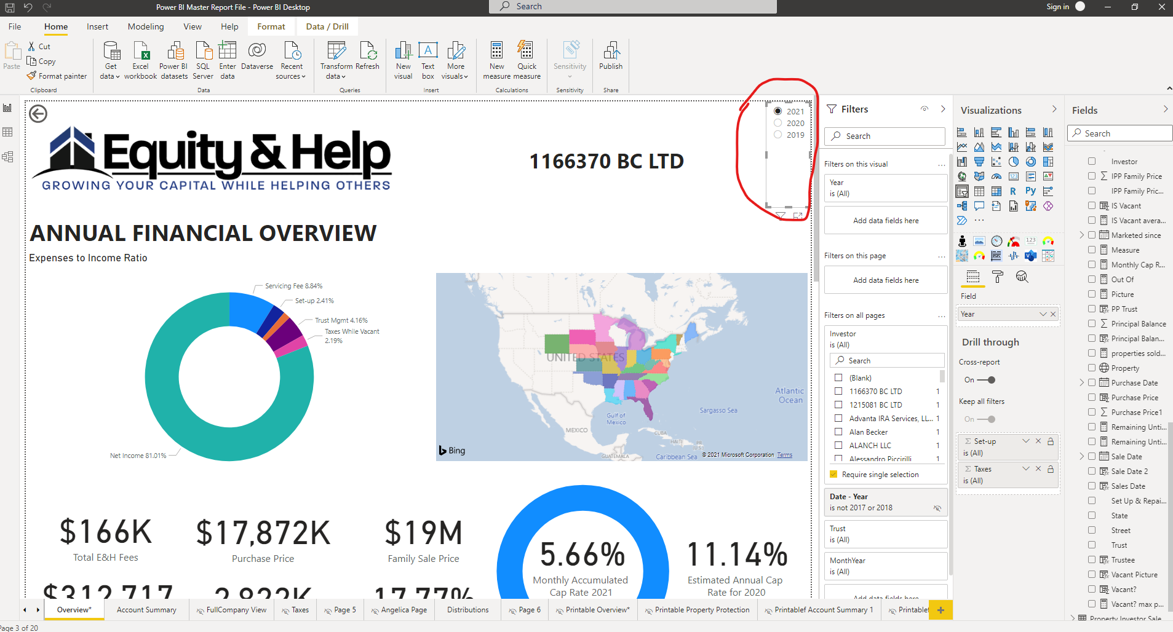Open the Year field well dropdown
The width and height of the screenshot is (1173, 632).
pos(1043,314)
